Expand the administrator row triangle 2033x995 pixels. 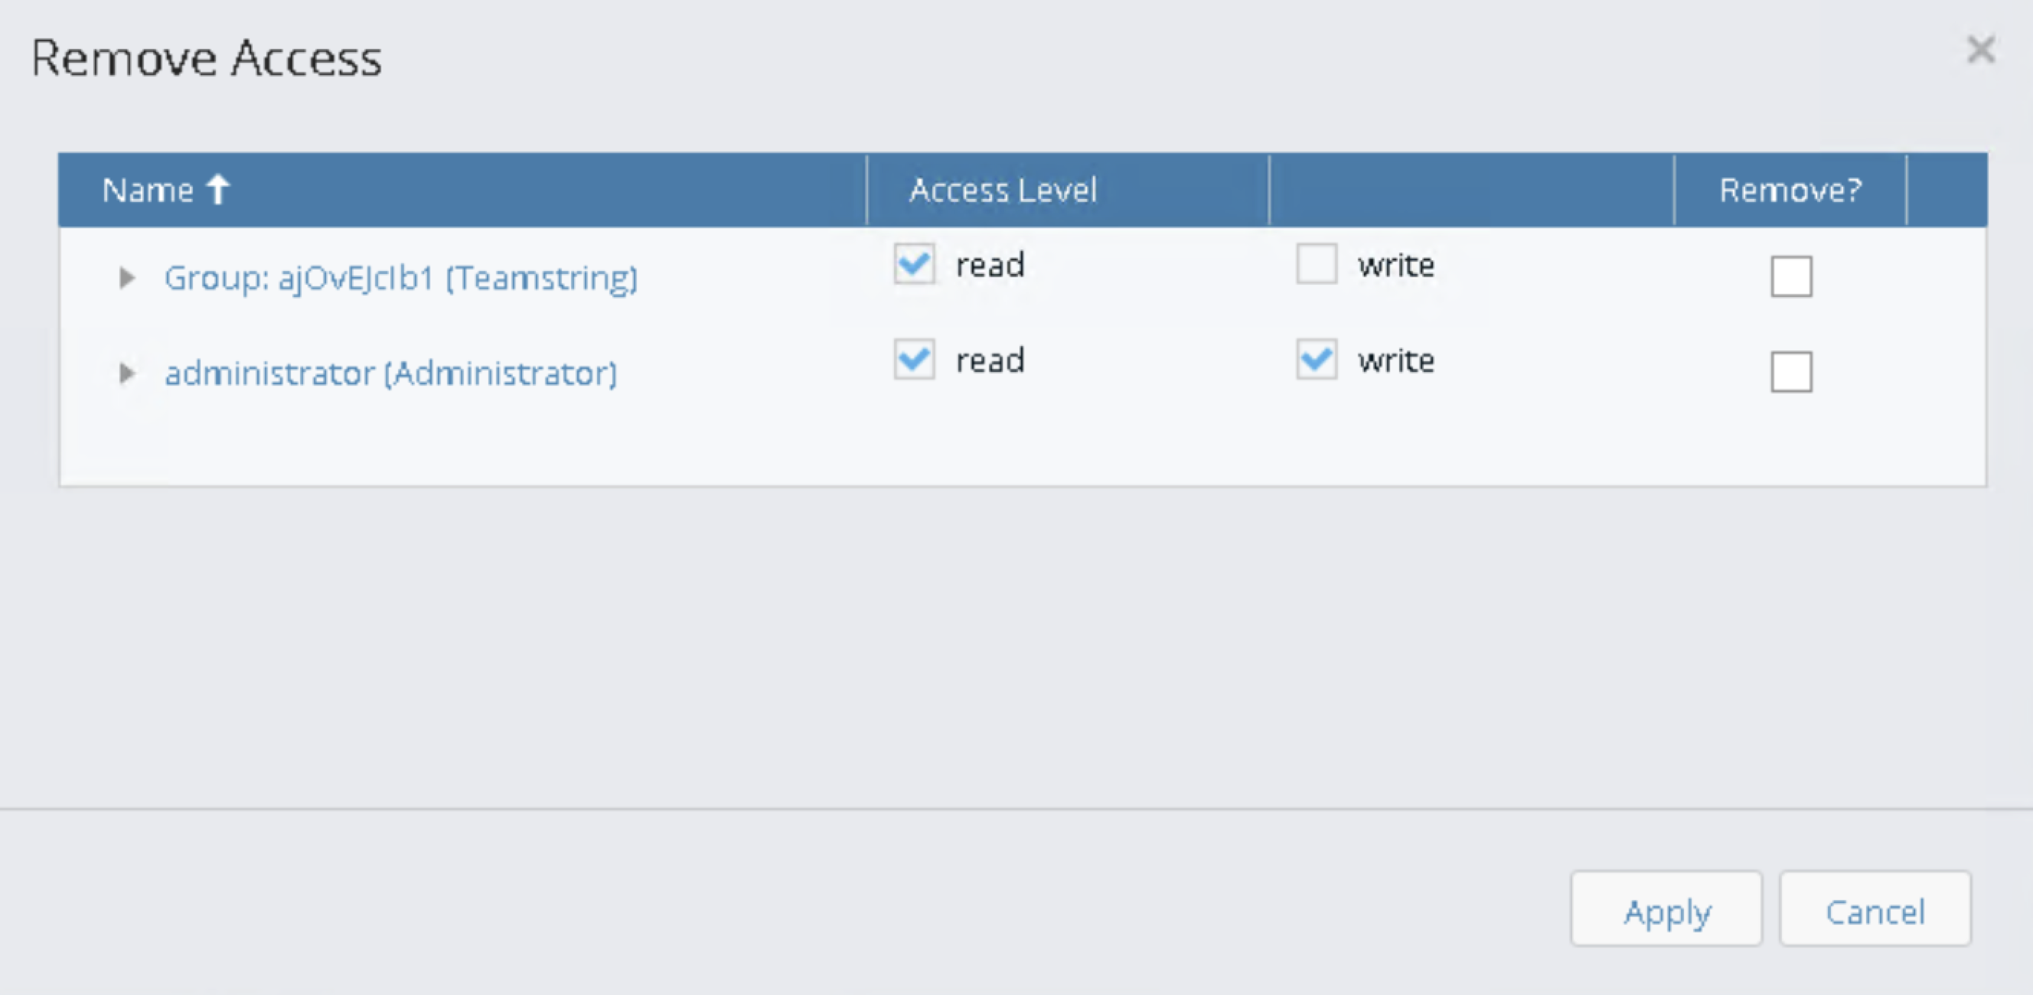[126, 374]
